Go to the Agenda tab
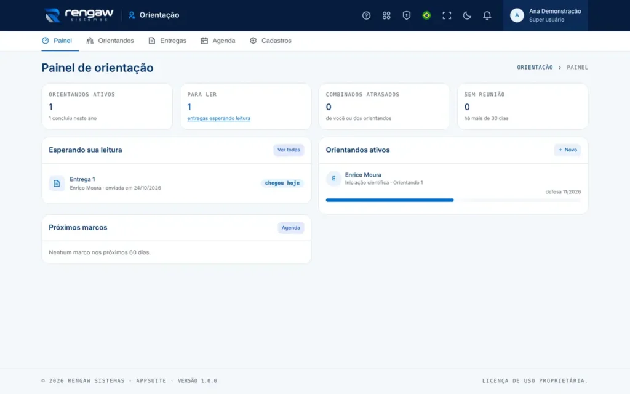Viewport: 630px width, 394px height. [x=218, y=41]
